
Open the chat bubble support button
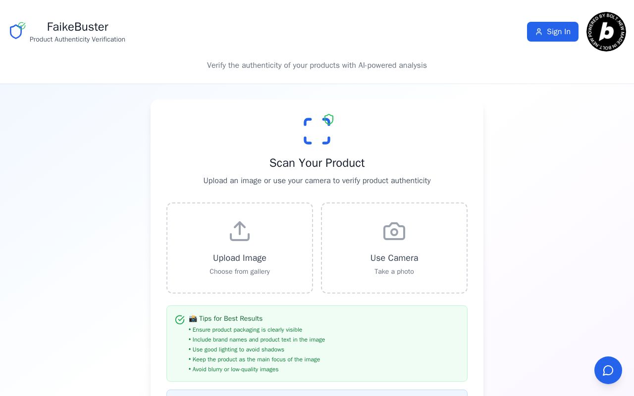click(608, 370)
